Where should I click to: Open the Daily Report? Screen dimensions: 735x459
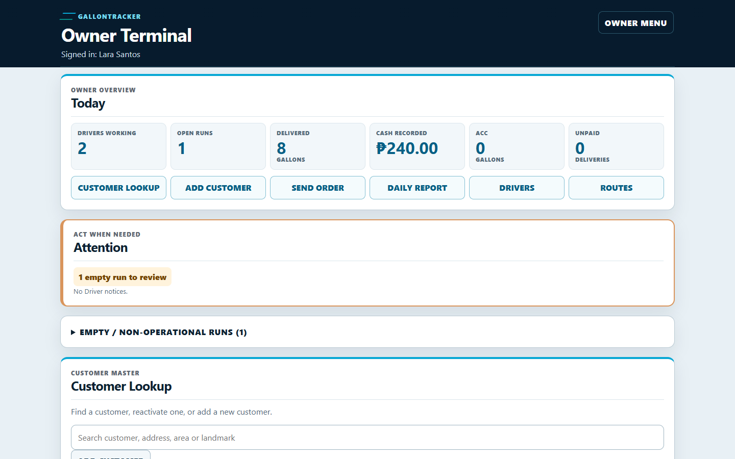click(417, 188)
